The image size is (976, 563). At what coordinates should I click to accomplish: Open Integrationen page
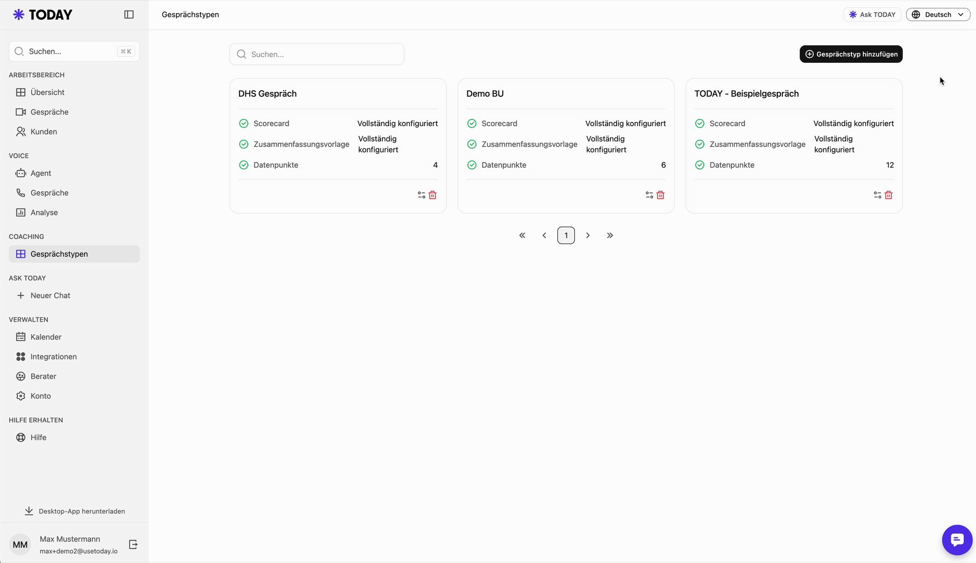point(74,357)
